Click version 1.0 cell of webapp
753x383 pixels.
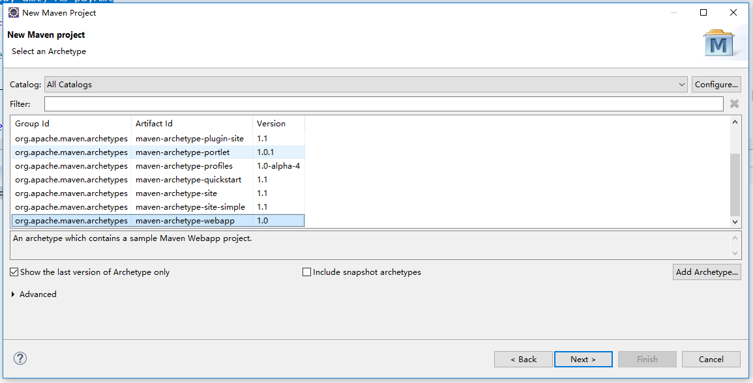278,221
